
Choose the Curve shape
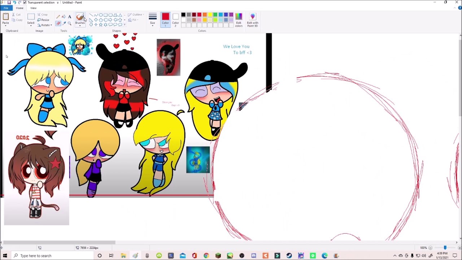tap(96, 15)
